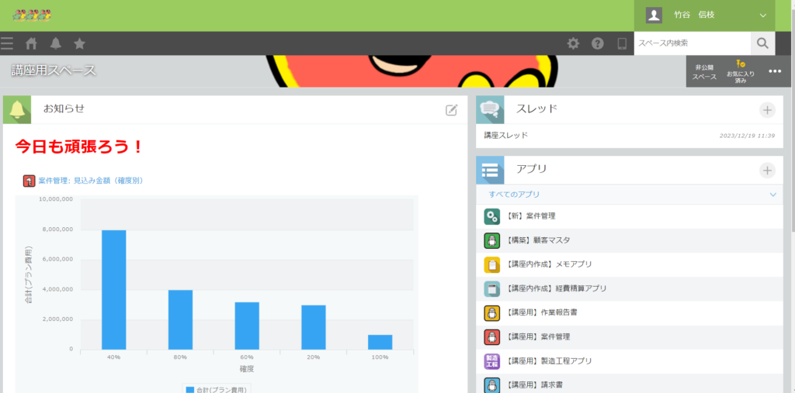795x393 pixels.
Task: Click the 100% bar in the chart
Action: coord(380,342)
